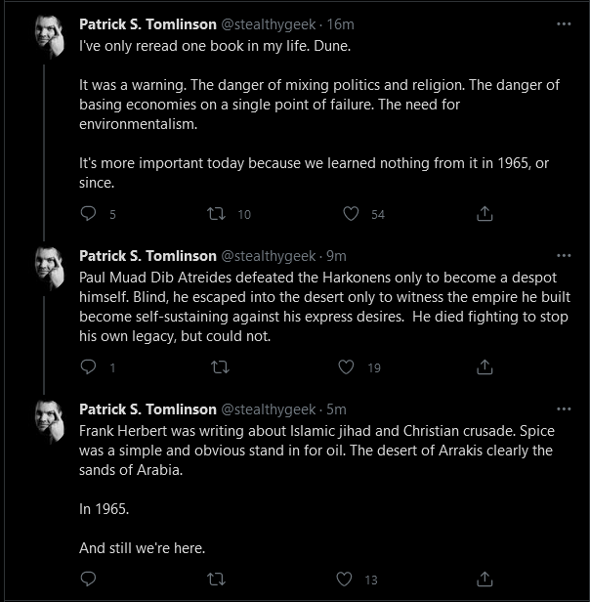The height and width of the screenshot is (602, 590).
Task: Share the Frank Herbert tweet
Action: (x=485, y=579)
